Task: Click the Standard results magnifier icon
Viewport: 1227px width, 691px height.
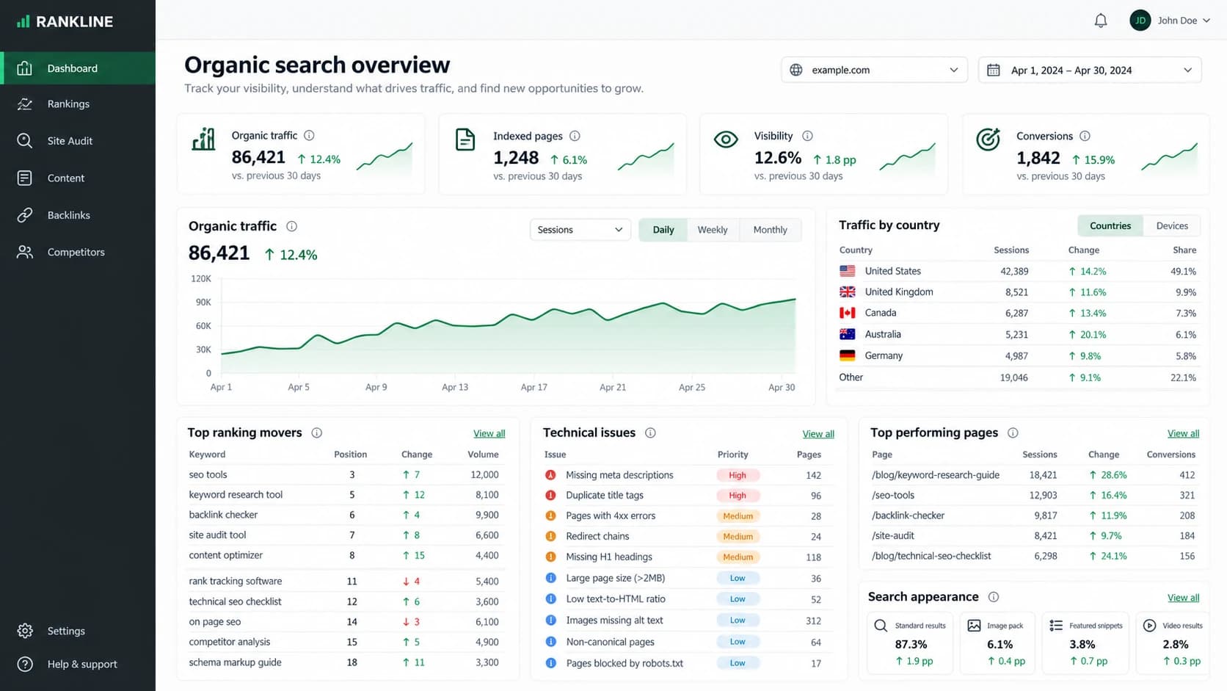Action: (881, 626)
